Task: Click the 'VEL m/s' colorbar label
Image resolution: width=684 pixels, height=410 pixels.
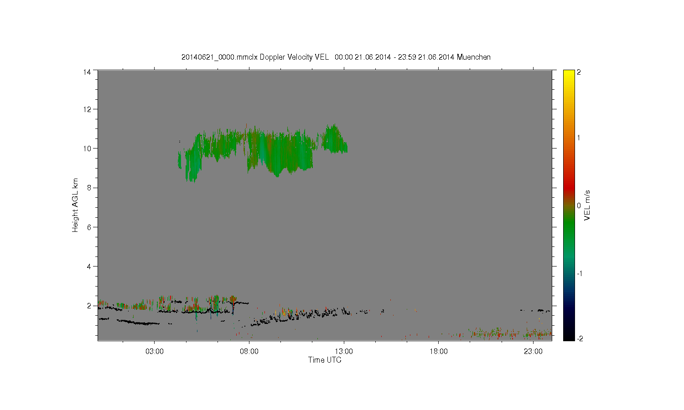Action: pos(587,205)
